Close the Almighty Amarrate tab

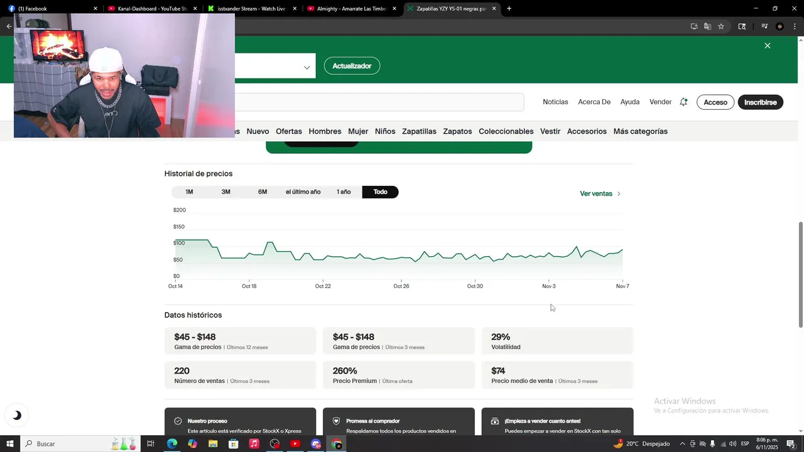coord(394,9)
